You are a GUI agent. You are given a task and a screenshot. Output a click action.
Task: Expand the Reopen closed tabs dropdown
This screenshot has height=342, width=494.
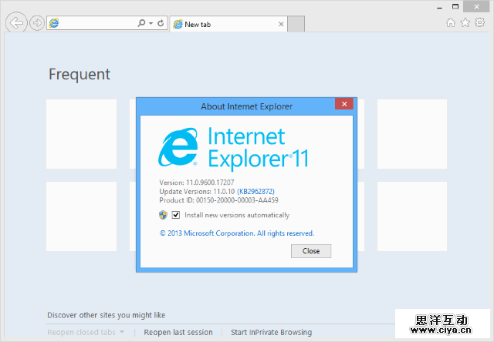click(86, 332)
